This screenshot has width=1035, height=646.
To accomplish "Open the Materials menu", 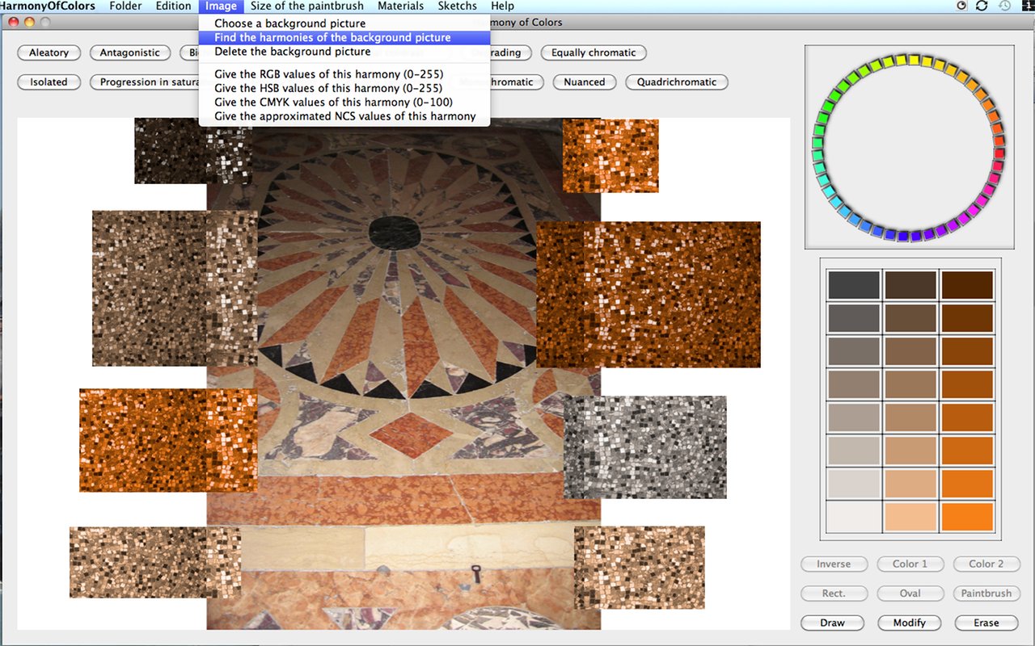I will [400, 6].
